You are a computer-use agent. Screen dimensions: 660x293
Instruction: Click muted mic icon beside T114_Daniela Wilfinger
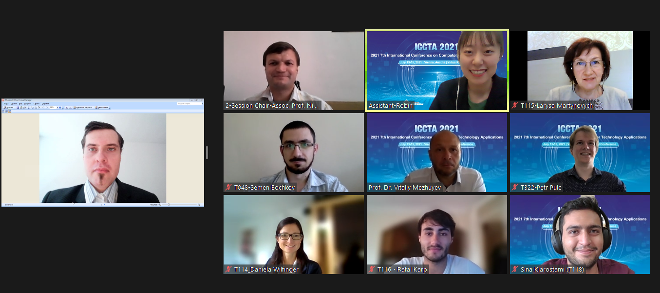(228, 269)
